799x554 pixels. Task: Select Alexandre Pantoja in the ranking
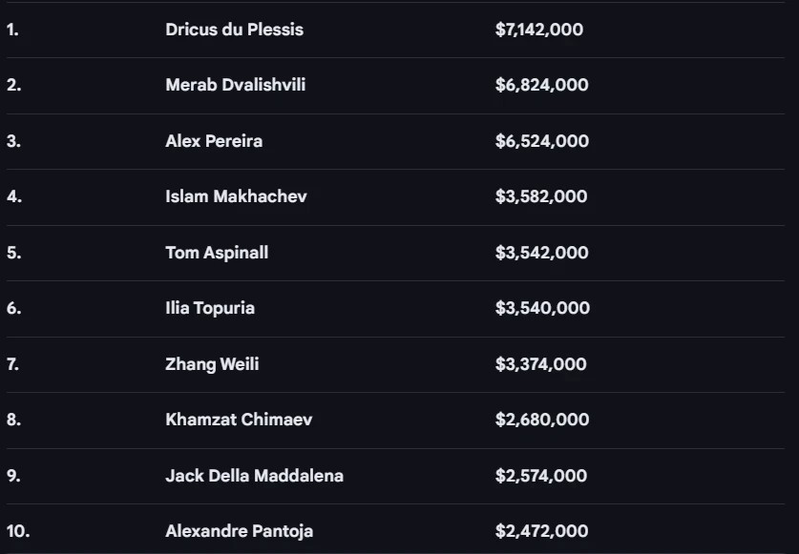(239, 531)
